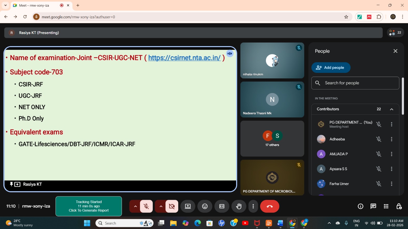Expand audio settings arrow beside microphone
Viewport: 408px width, 229px height.
(x=135, y=206)
